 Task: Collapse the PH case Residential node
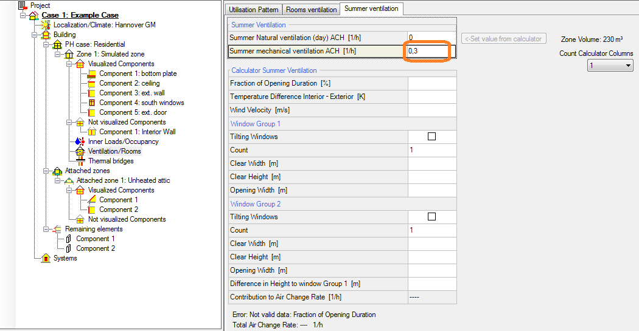(x=46, y=45)
